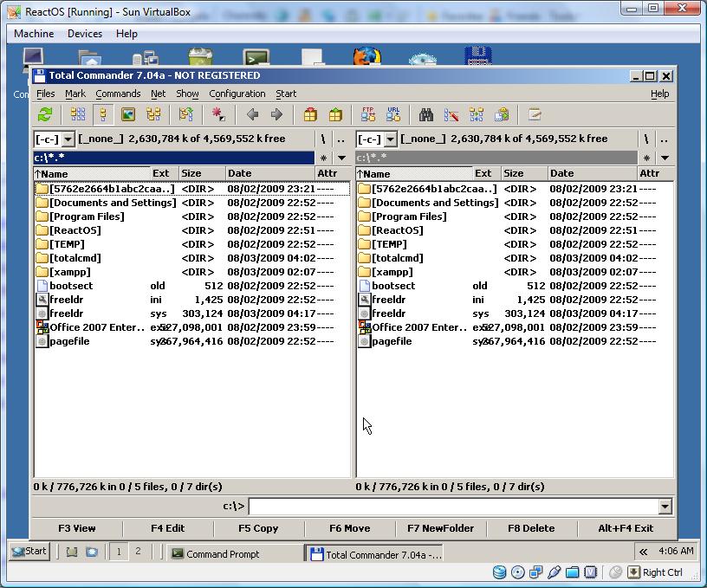Click the FTP connect toolbar icon
Image resolution: width=707 pixels, height=588 pixels.
(x=368, y=114)
